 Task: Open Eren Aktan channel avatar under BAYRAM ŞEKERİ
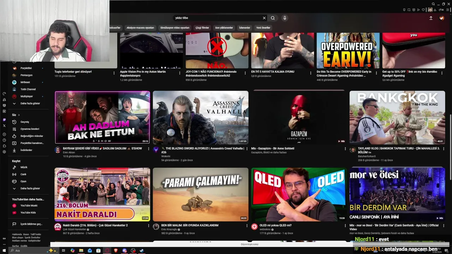(58, 150)
